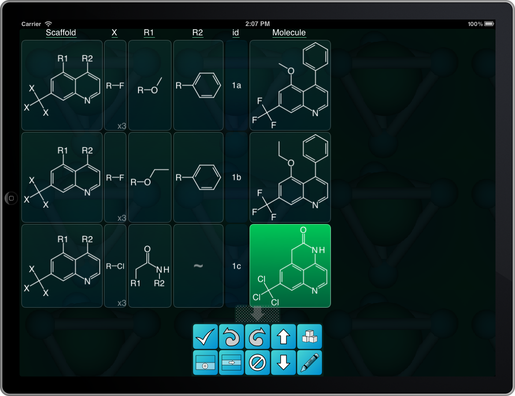Click the undo curved arrow icon

pyautogui.click(x=231, y=337)
